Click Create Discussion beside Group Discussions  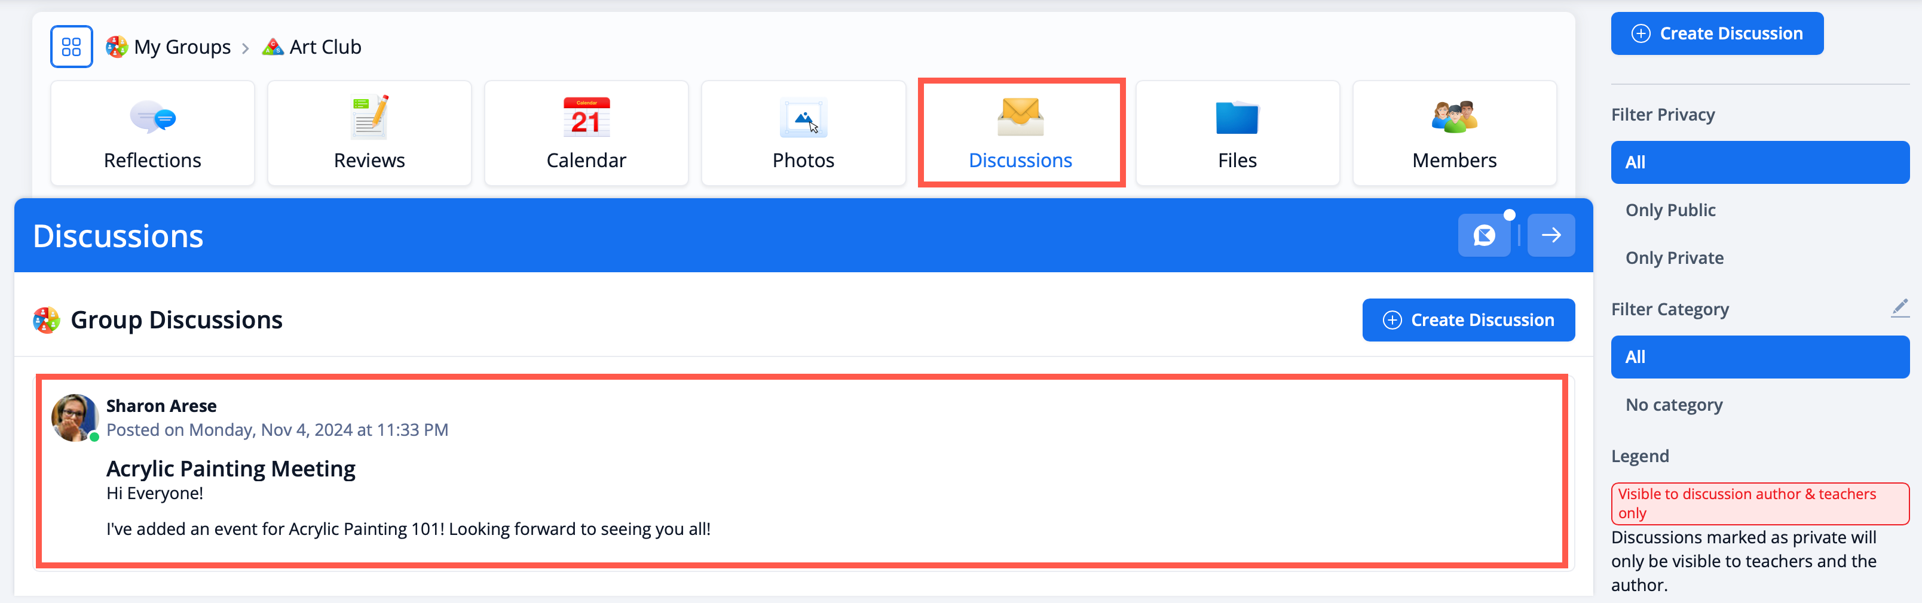[1468, 320]
